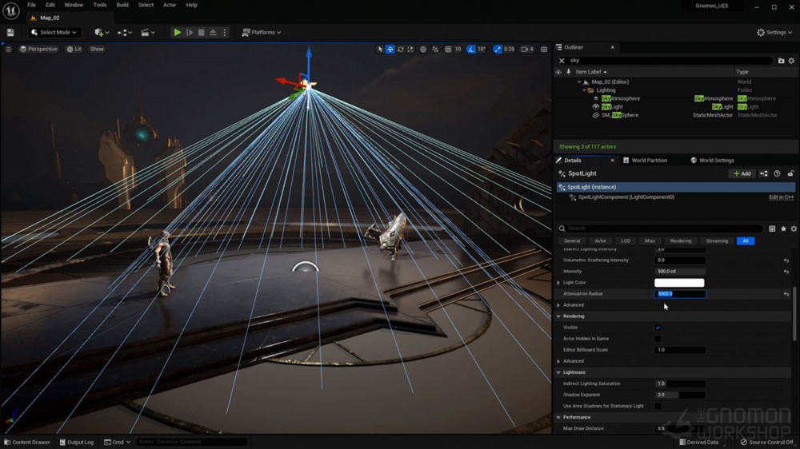
Task: Save the current level with the save icon
Action: [10, 32]
